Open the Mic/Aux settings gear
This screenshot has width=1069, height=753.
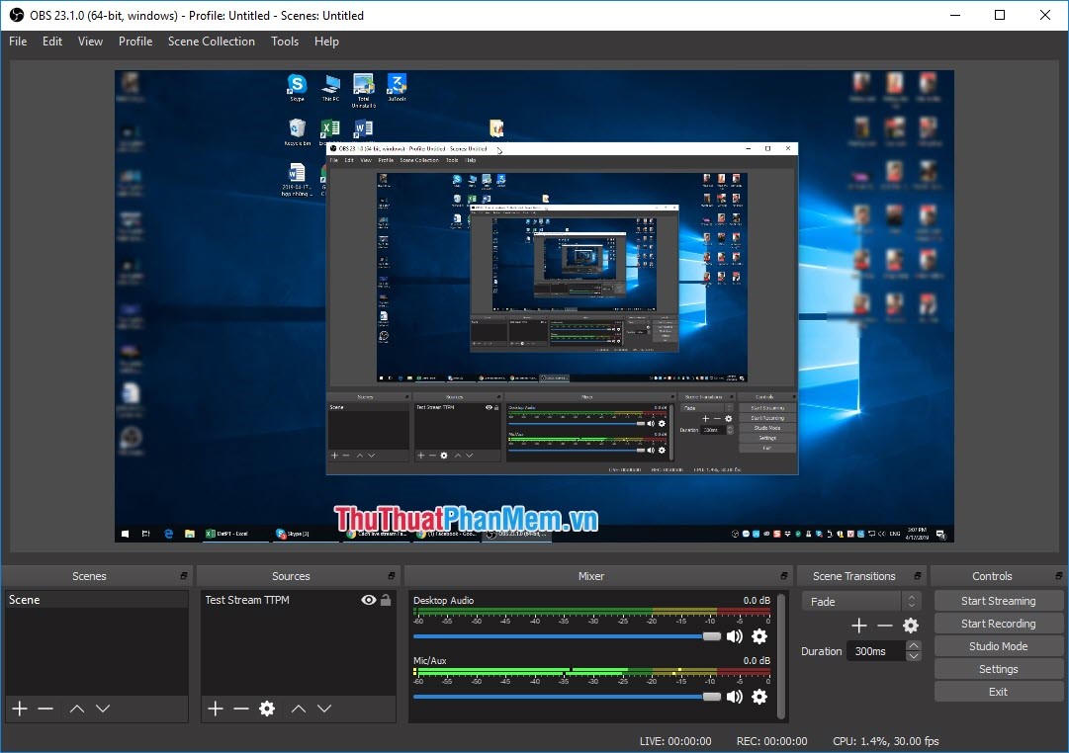tap(759, 697)
